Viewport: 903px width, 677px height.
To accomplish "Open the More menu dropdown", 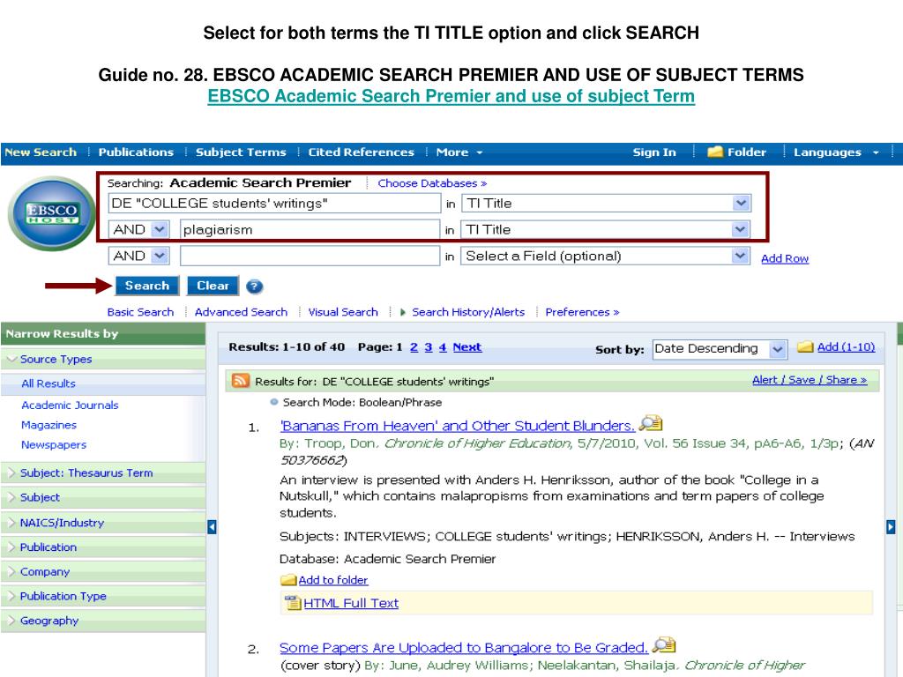I will pyautogui.click(x=459, y=153).
